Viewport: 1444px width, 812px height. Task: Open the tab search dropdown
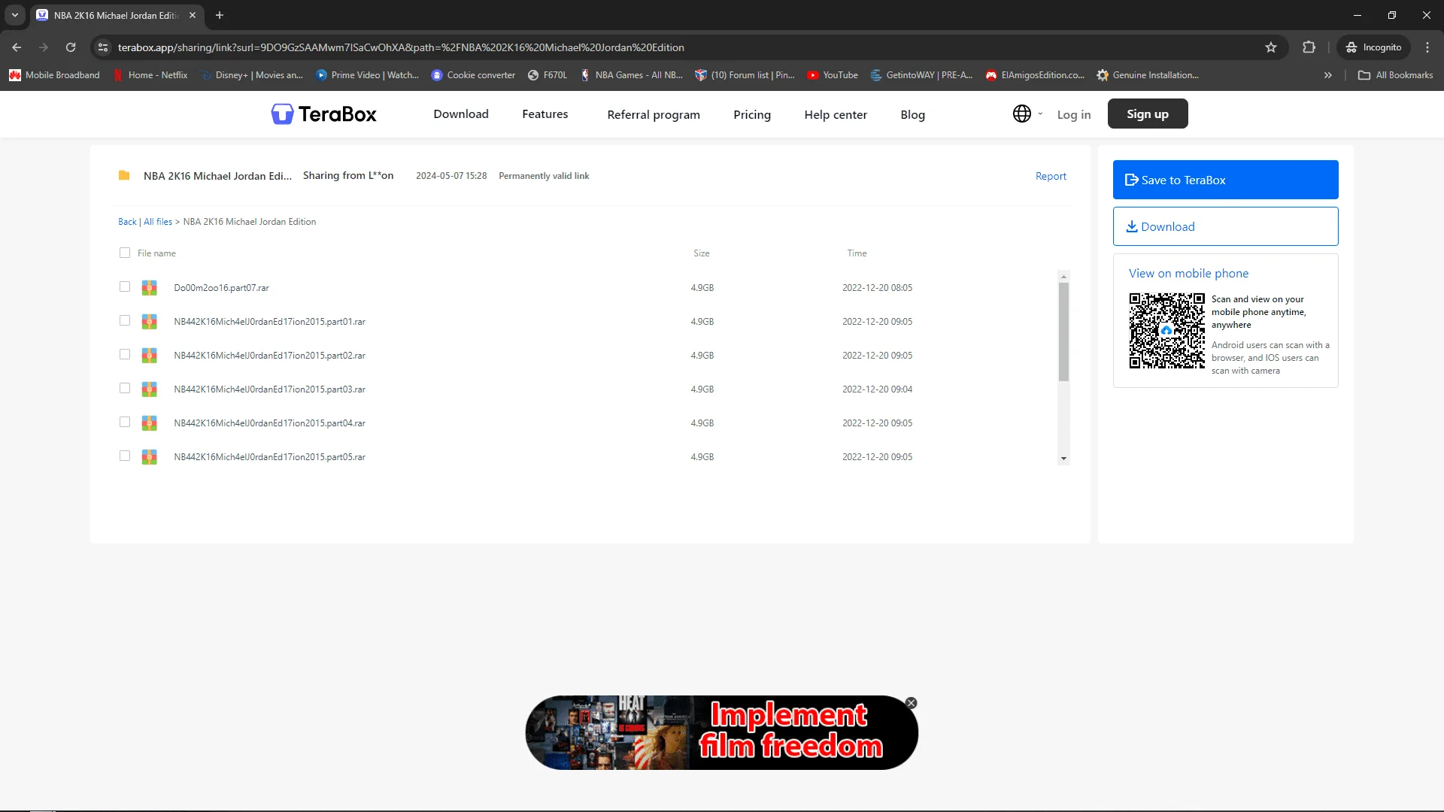tap(14, 15)
